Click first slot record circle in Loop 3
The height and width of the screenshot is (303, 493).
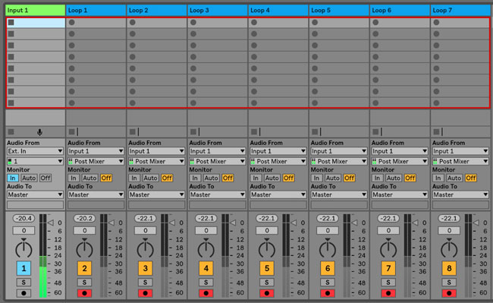tap(193, 22)
